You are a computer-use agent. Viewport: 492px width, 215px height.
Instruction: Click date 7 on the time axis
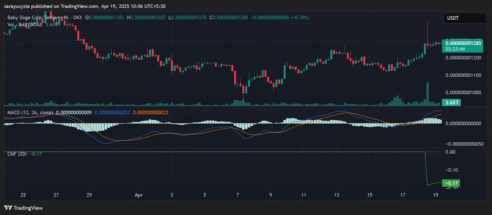pyautogui.click(x=238, y=195)
